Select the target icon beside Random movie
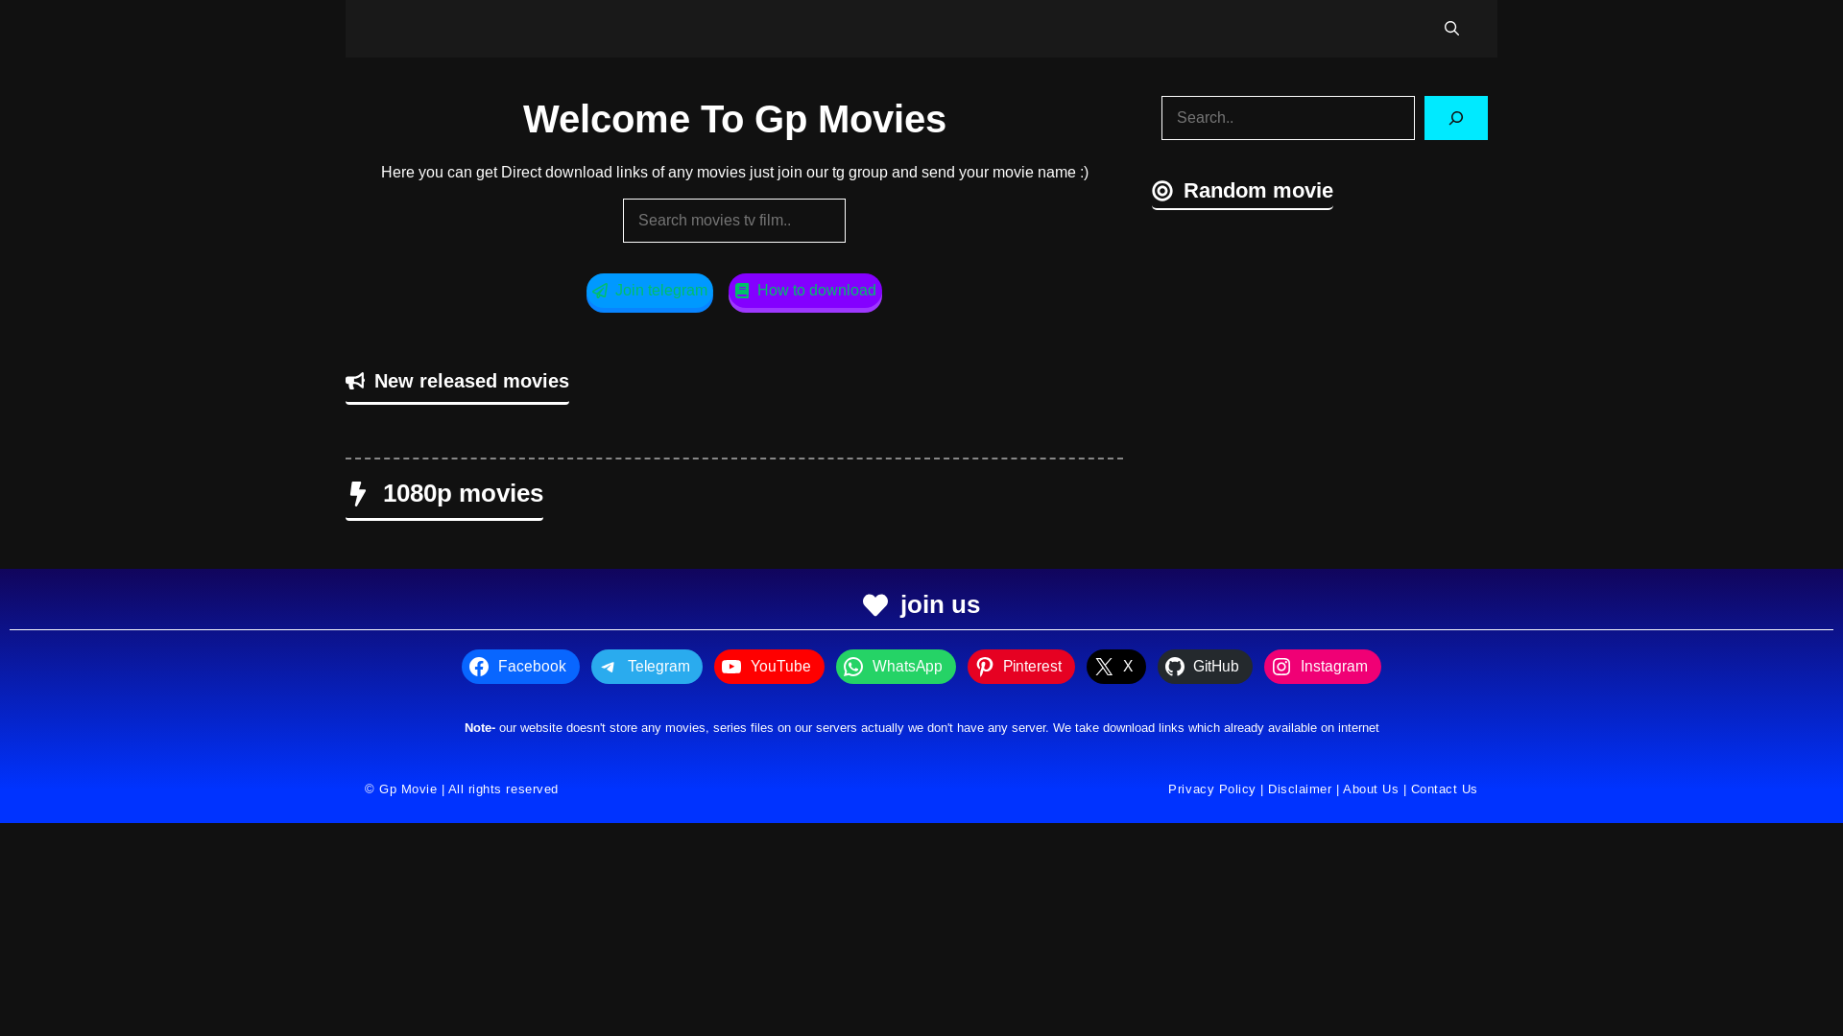Image resolution: width=1843 pixels, height=1036 pixels. 1162,191
